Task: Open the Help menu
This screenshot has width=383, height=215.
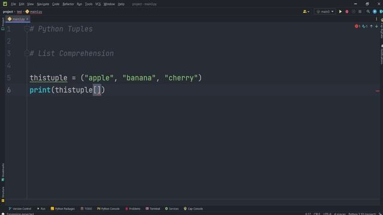Action: point(121,4)
